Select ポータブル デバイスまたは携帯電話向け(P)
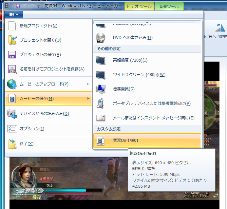This screenshot has height=209, width=227. [x=147, y=104]
